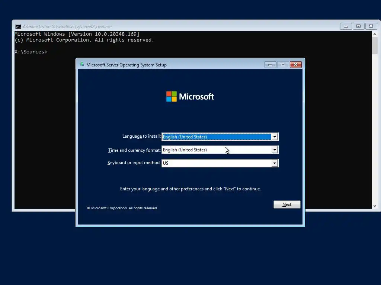Click the cmd.exe icon in the title bar
381x285 pixels.
coord(18,27)
